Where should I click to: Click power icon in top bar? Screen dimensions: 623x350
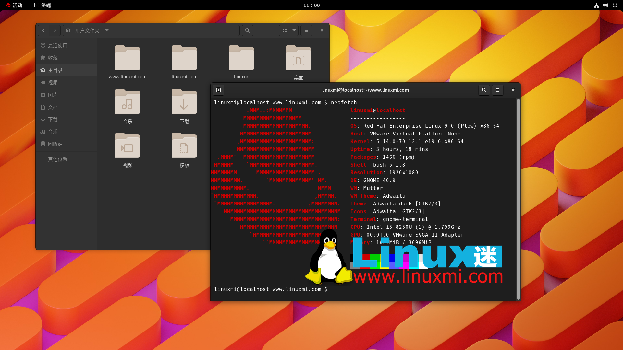[615, 5]
